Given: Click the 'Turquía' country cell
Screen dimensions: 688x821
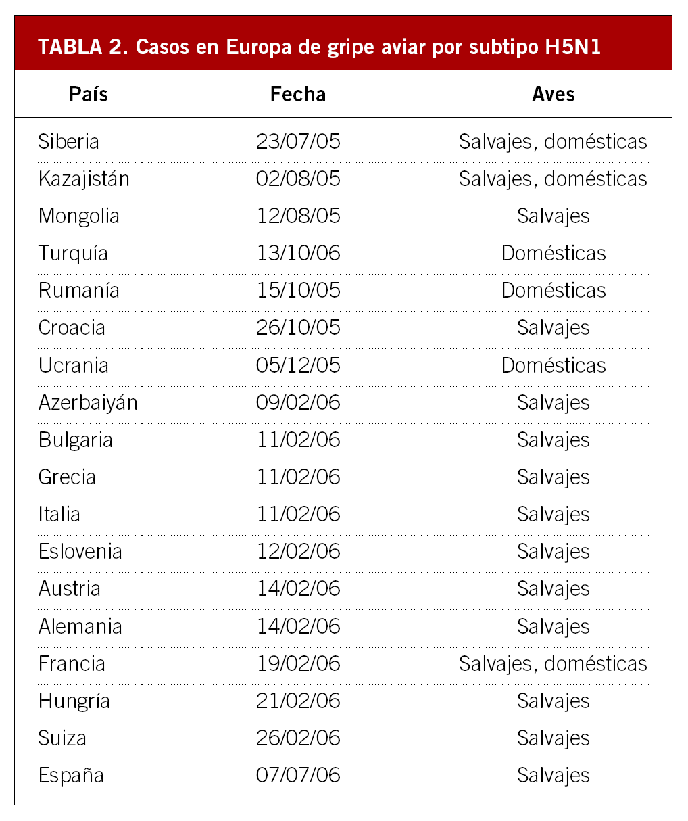Looking at the screenshot, I should coord(73,254).
